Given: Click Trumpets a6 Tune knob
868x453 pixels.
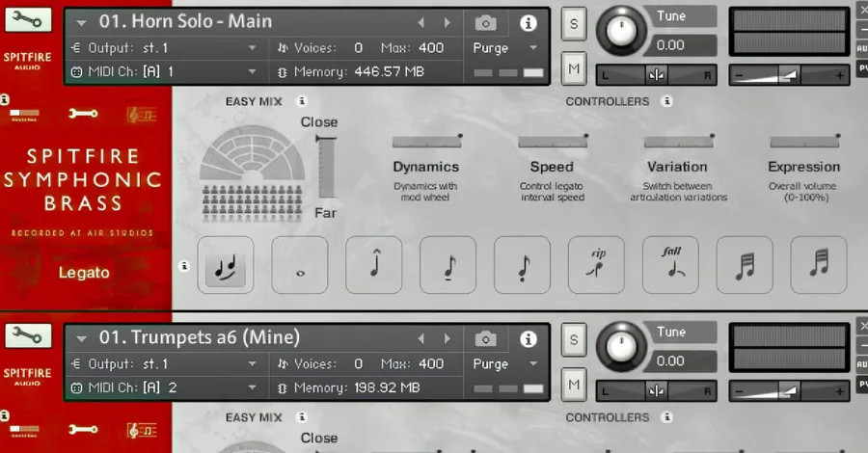Looking at the screenshot, I should pos(621,346).
